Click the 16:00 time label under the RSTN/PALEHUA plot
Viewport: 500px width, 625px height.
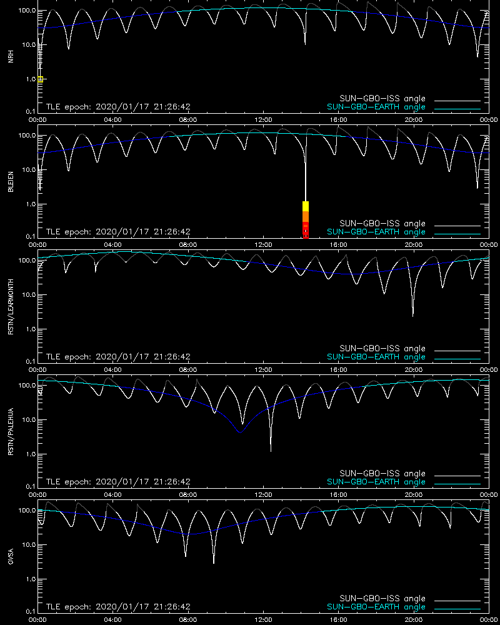pos(339,494)
